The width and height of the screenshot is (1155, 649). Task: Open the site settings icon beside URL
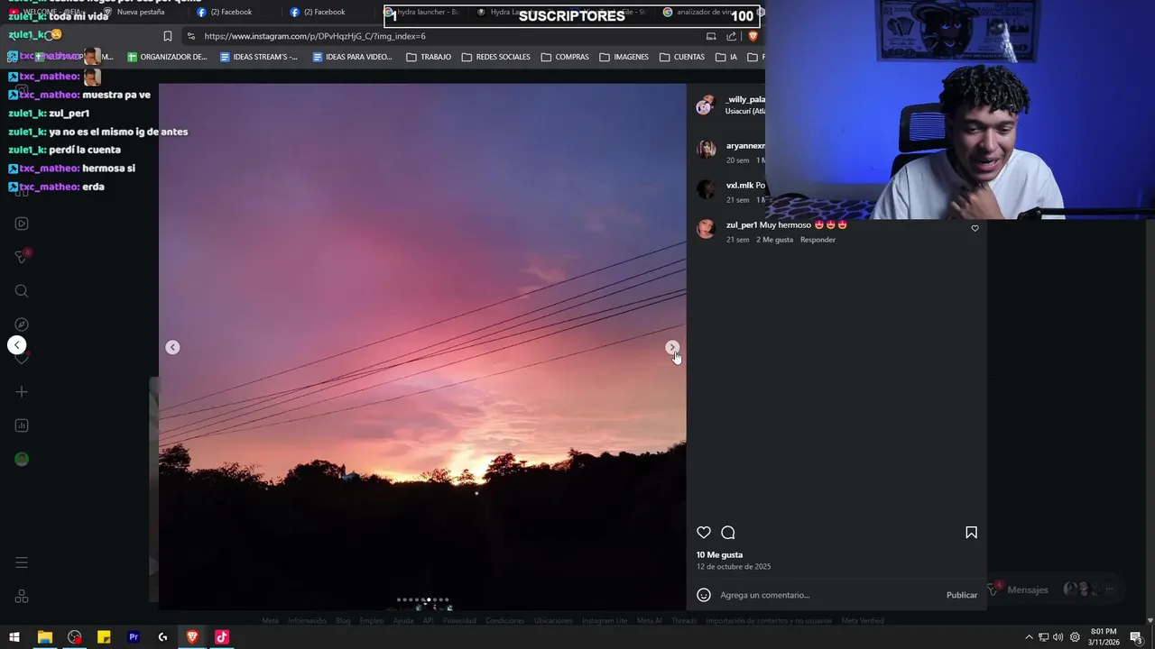(x=190, y=36)
